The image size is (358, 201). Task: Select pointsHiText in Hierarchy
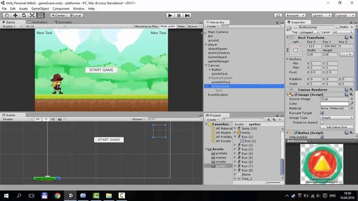point(221,82)
